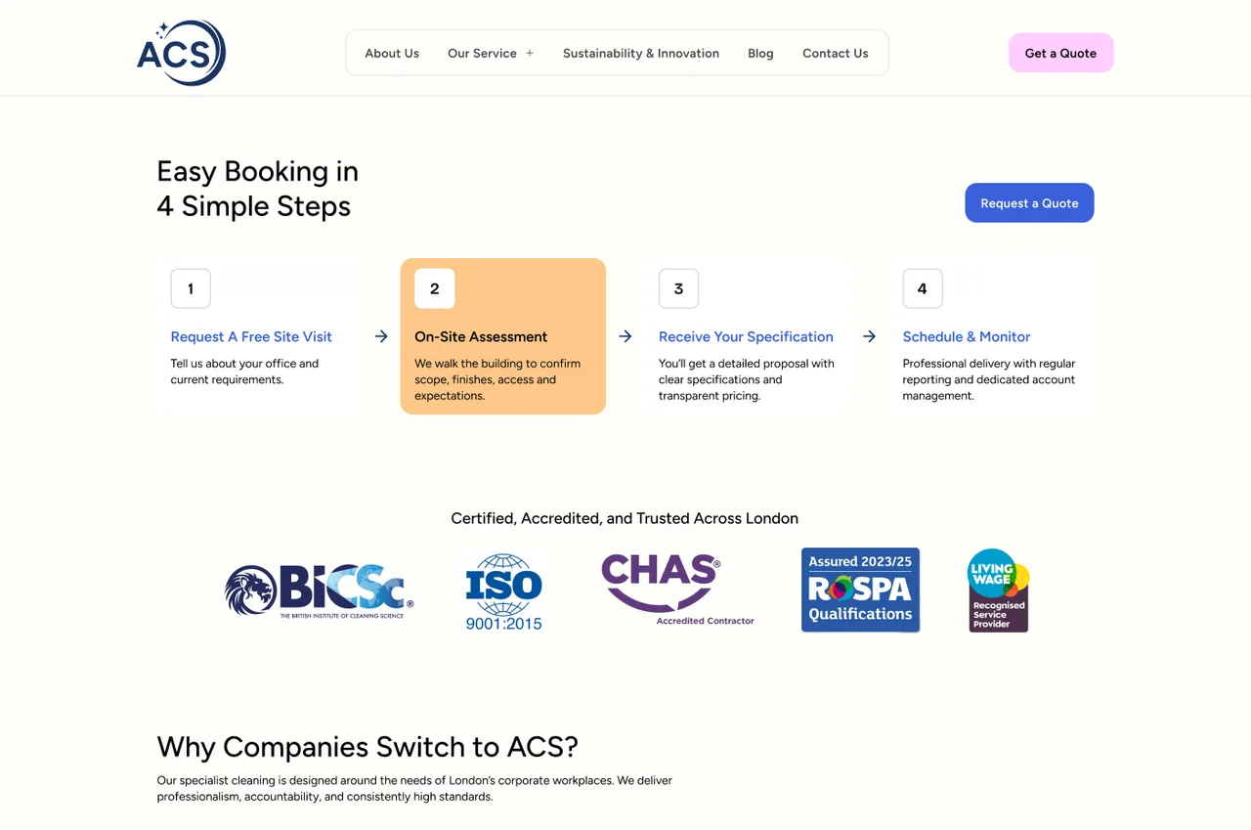This screenshot has width=1251, height=830.
Task: Open the Our Service menu
Action: (482, 54)
